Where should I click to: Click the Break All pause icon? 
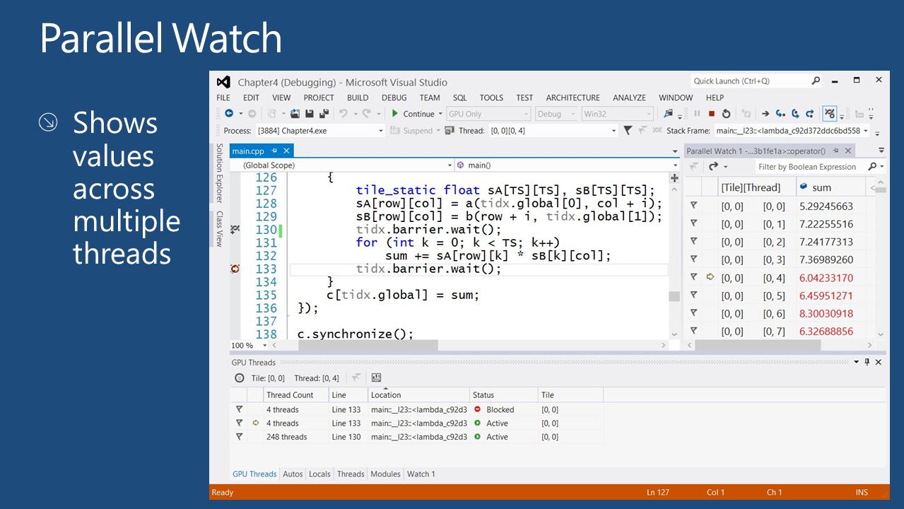tap(697, 113)
